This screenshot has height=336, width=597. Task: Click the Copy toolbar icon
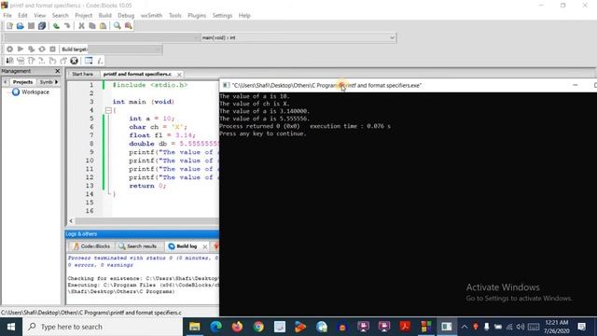(92, 26)
